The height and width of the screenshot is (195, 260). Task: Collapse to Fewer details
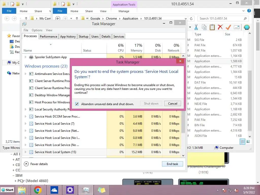pyautogui.click(x=36, y=164)
